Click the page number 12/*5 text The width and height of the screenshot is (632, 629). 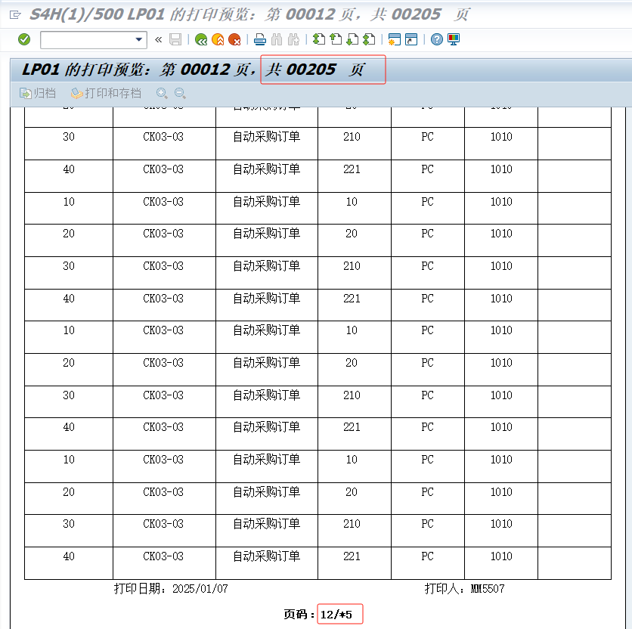(x=336, y=615)
